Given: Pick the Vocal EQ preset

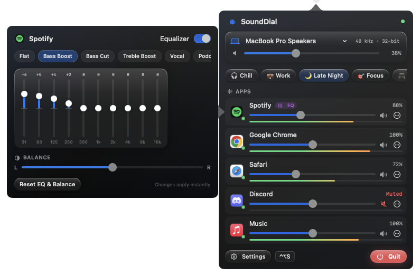Looking at the screenshot, I should [177, 56].
